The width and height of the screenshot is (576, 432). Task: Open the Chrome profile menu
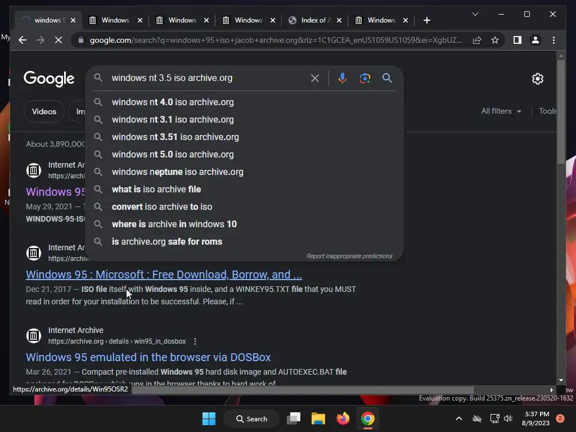point(535,40)
